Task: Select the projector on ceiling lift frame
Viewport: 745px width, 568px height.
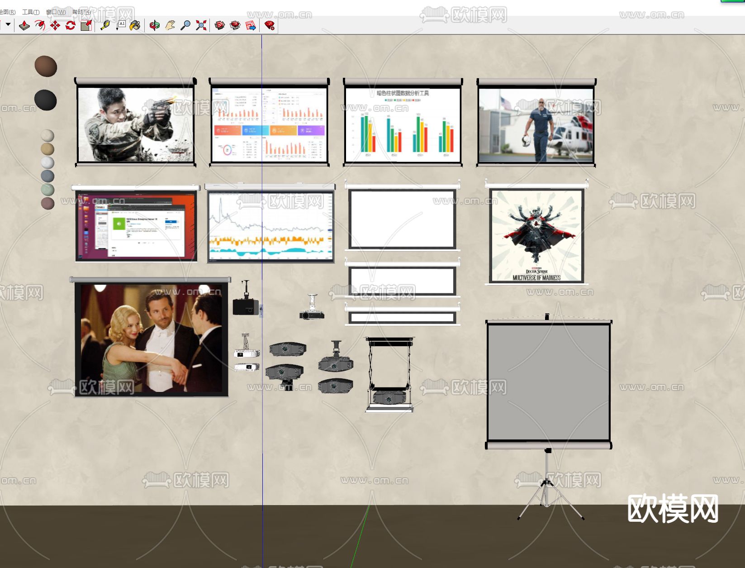Action: (390, 374)
